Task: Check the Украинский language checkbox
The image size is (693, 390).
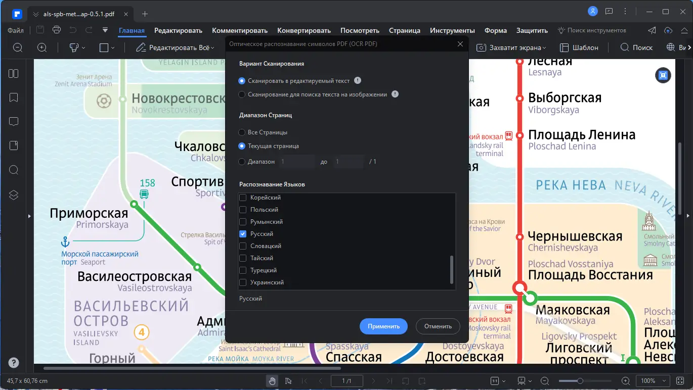Action: coord(242,282)
